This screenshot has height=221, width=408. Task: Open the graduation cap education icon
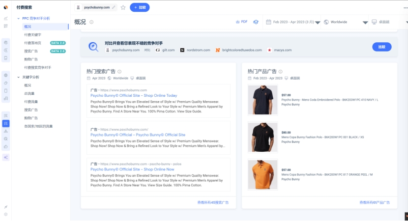pyautogui.click(x=256, y=22)
